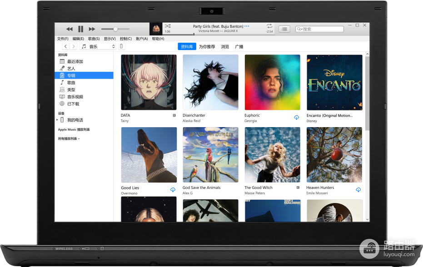Open the DATA album cover
Viewport: 423px width, 267px height.
pos(149,82)
